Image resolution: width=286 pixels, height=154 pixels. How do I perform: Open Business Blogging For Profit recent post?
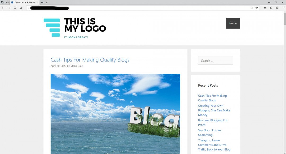213,123
